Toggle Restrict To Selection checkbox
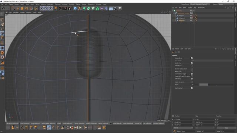This screenshot has height=133, width=237. pos(192,69)
